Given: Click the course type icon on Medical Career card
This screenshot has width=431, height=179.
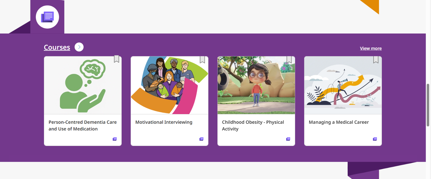Looking at the screenshot, I should click(x=375, y=139).
